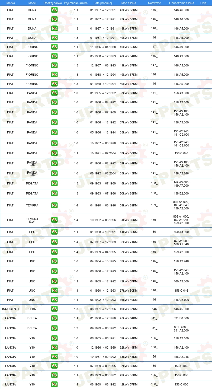The image size is (212, 389).
Task: Click engine code 149 A3.000, 149 A7.000
Action: [x=181, y=184]
